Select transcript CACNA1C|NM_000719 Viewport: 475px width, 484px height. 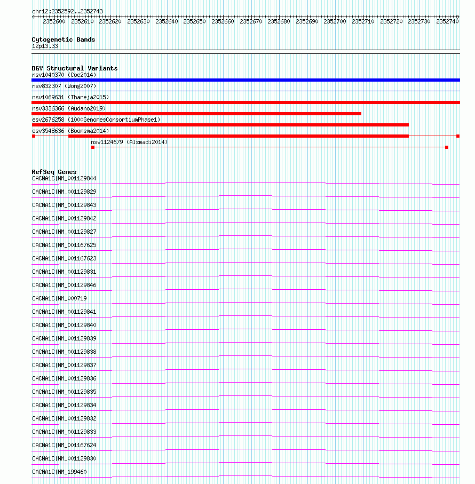click(x=59, y=298)
